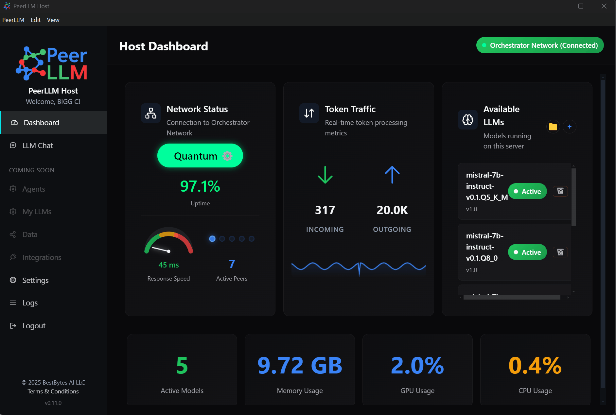Click the brain icon for Available LLMs
616x415 pixels.
(x=468, y=120)
